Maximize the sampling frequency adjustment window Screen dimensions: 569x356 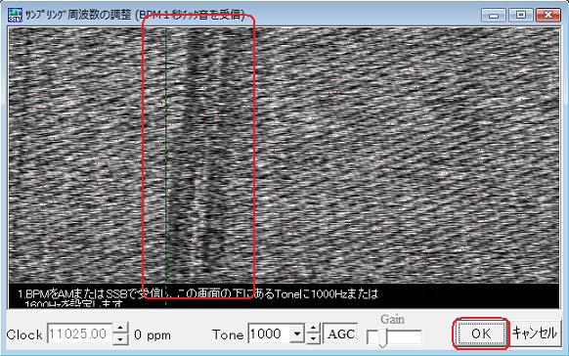[x=521, y=15]
